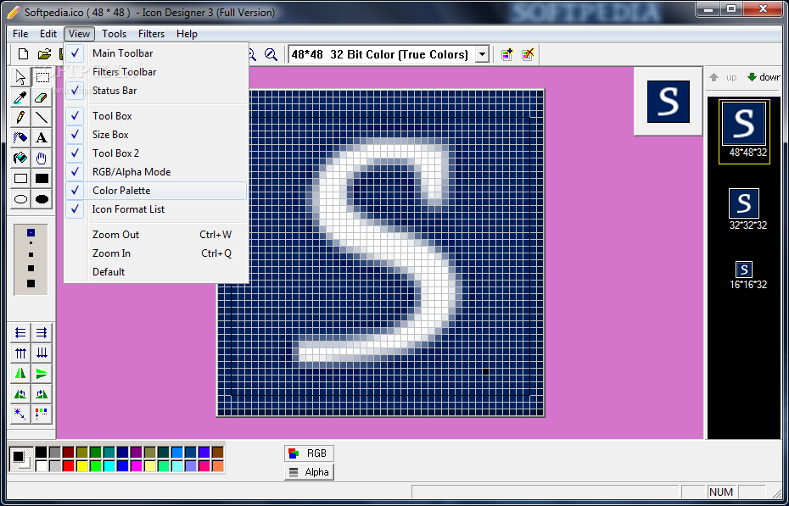This screenshot has height=506, width=789.
Task: Toggle Status Bar visibility in View menu
Action: click(x=156, y=91)
